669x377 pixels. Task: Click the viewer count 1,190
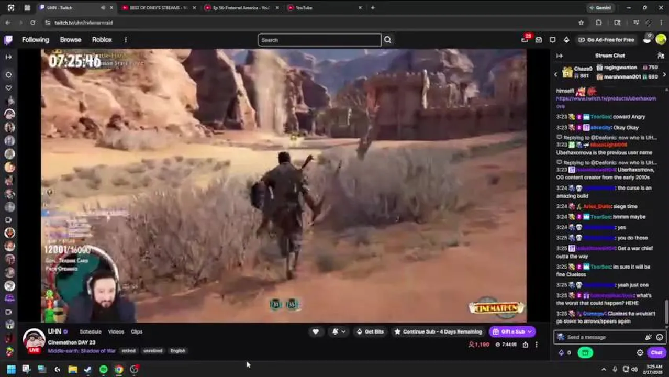pos(479,345)
